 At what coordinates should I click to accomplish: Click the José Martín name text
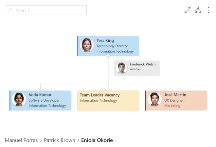point(175,95)
